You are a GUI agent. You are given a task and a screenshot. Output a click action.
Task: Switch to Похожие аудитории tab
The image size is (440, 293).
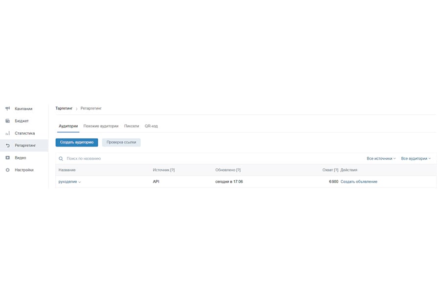coord(101,126)
